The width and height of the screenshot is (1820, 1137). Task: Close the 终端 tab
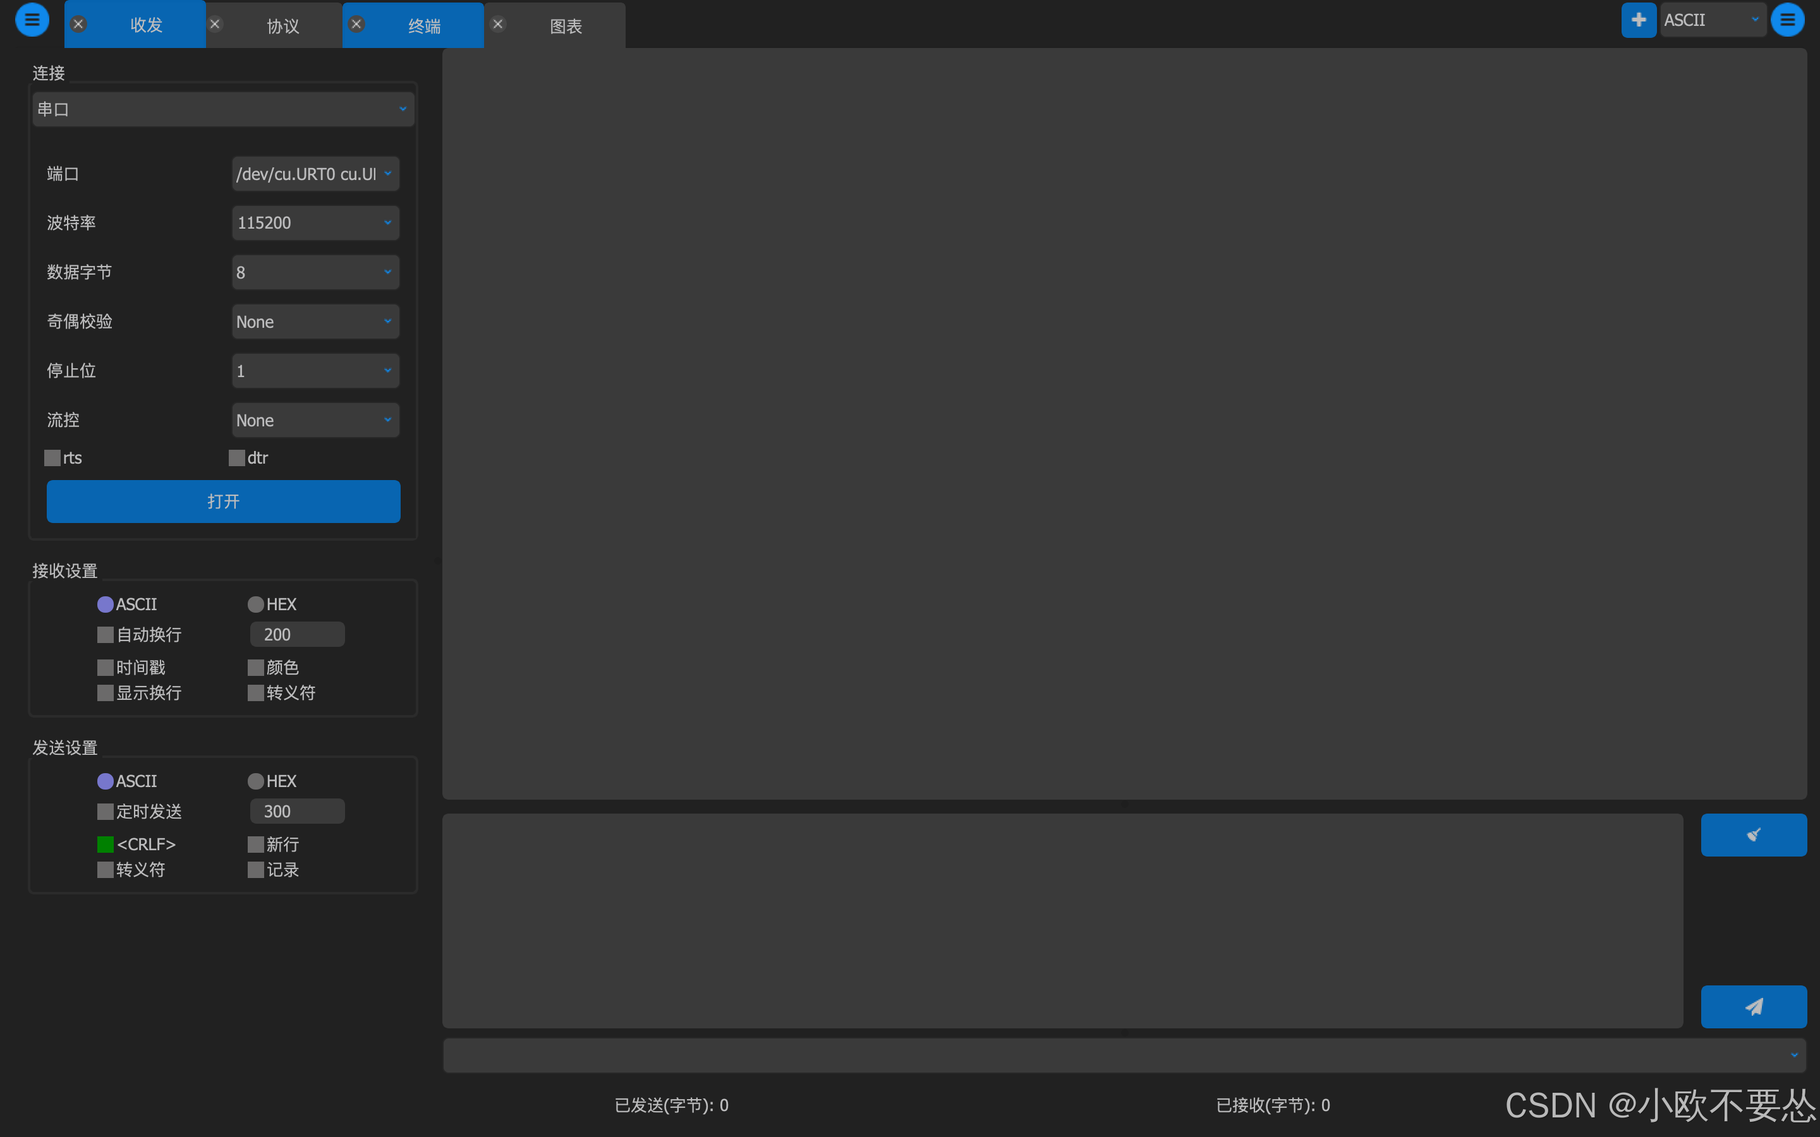pyautogui.click(x=356, y=24)
